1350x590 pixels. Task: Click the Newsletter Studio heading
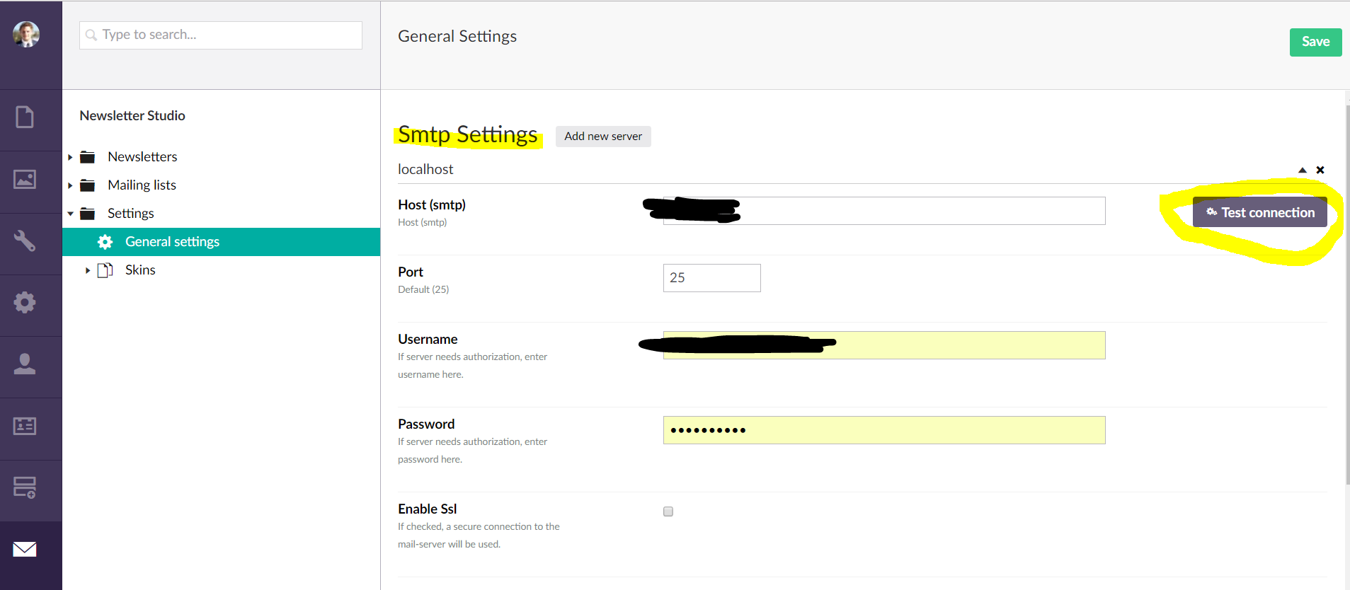click(x=132, y=115)
